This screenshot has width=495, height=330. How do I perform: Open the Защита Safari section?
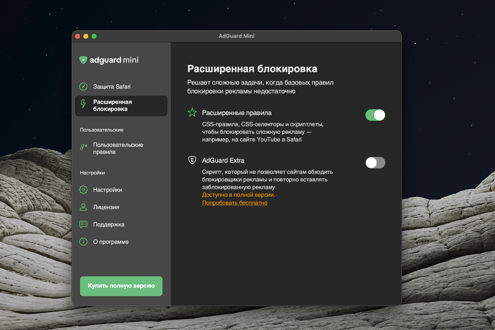(x=121, y=86)
